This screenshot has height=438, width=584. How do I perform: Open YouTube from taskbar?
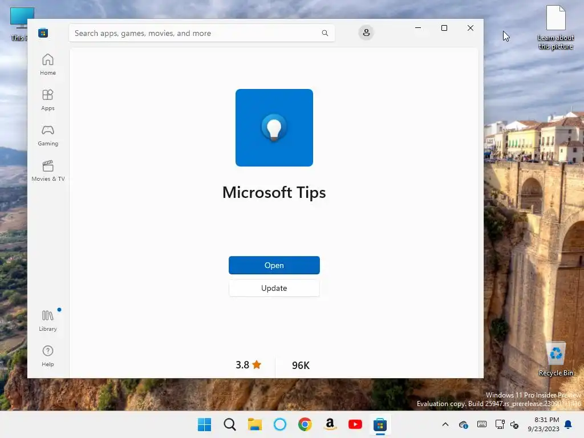pos(355,424)
